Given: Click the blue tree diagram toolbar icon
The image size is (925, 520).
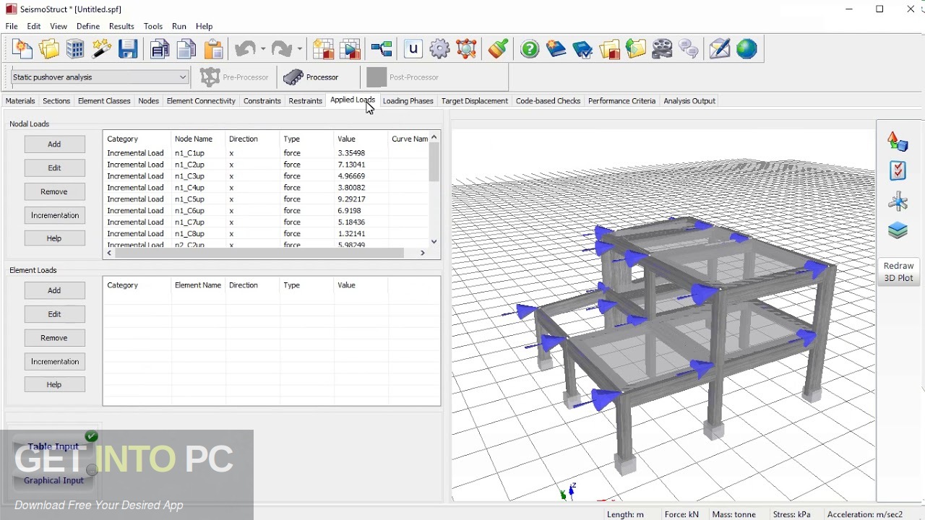Looking at the screenshot, I should (x=382, y=49).
